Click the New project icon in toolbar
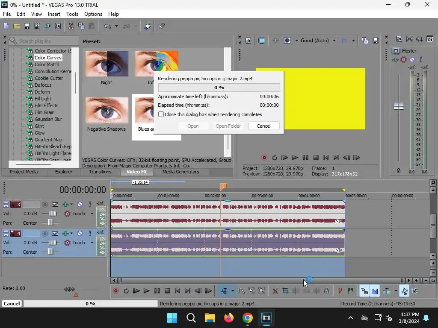The height and width of the screenshot is (328, 438). 6,26
